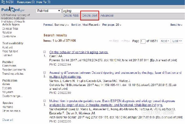This screenshot has height=124, width=185.
Task: Filter by Abstract text availability
Action: [x=7, y=47]
